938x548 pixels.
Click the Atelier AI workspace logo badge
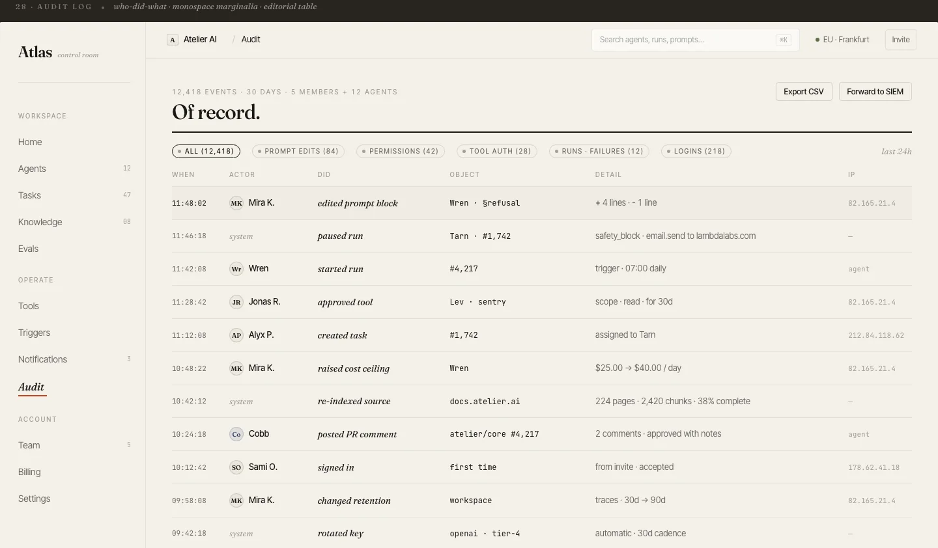[x=173, y=40]
